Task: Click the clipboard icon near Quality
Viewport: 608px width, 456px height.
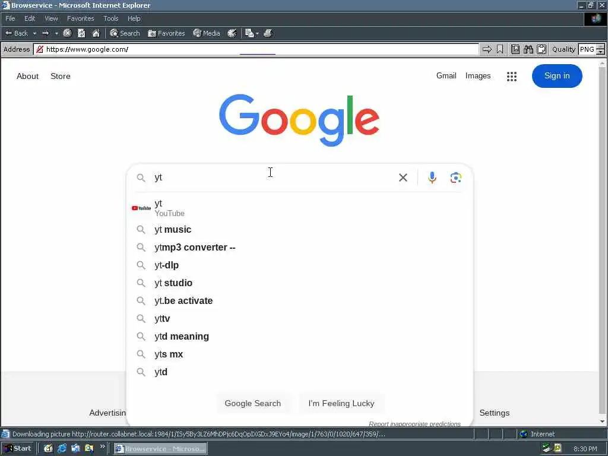Action: (x=541, y=49)
